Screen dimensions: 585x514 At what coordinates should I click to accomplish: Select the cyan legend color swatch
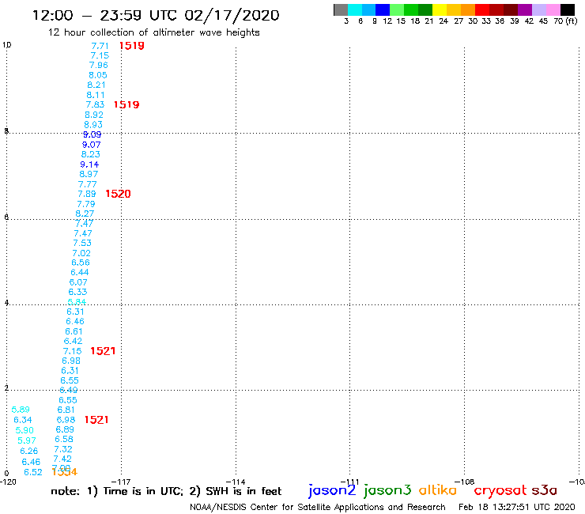355,9
